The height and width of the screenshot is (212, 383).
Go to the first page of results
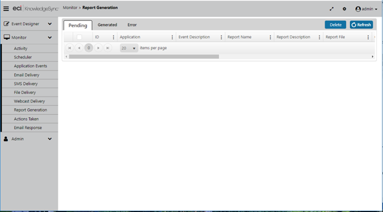coord(70,48)
